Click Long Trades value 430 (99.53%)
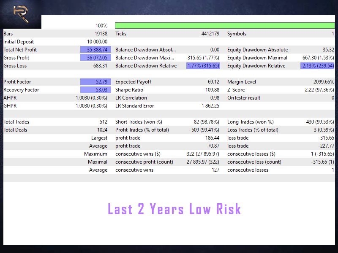Viewport: 338px width, 253px height. [320, 121]
